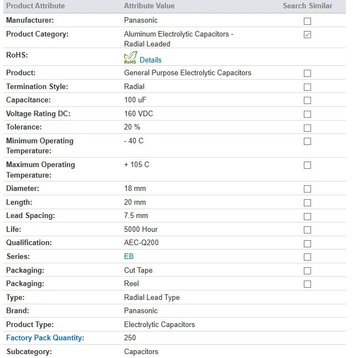353x358 pixels.
Task: Select the '+ 105 C' temperature value
Action: coord(137,165)
